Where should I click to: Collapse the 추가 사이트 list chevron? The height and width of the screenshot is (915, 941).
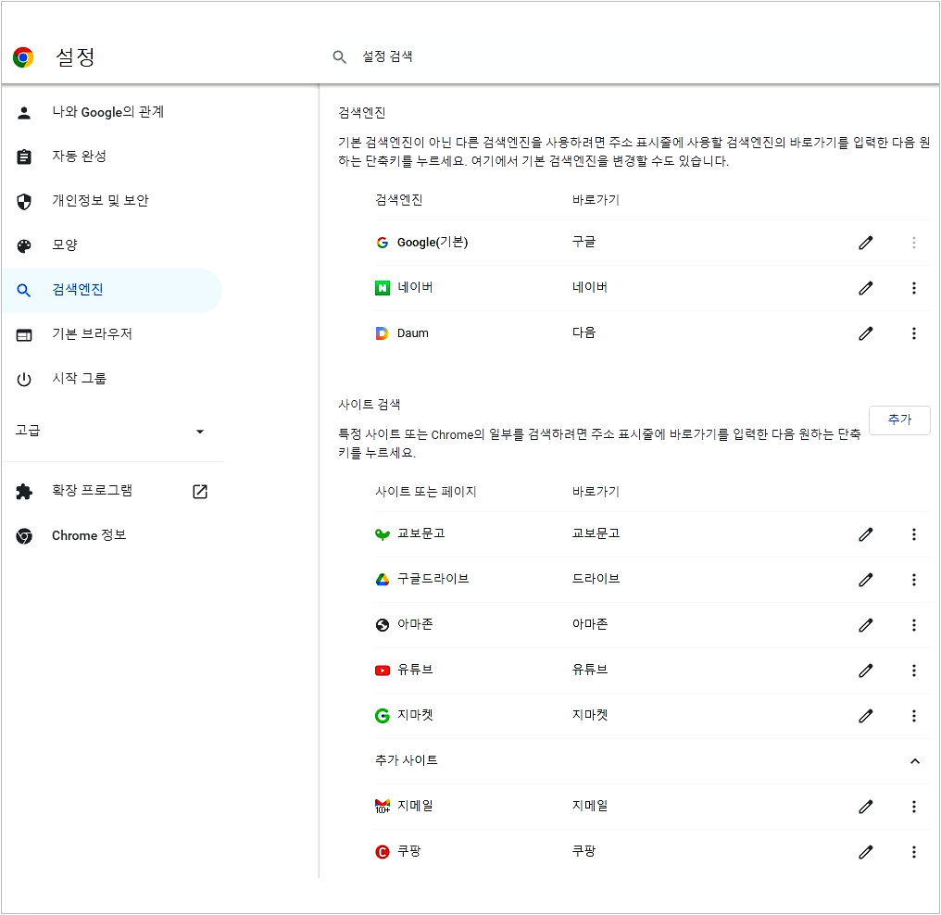click(x=914, y=761)
